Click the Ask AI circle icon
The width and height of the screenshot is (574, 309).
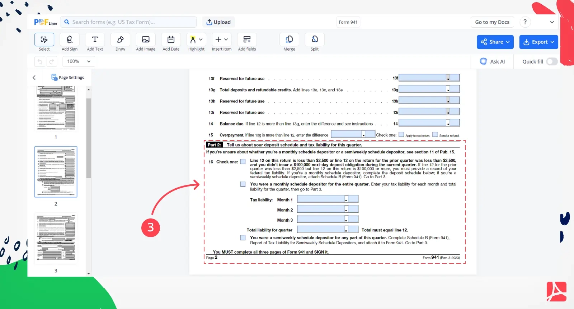pyautogui.click(x=484, y=61)
